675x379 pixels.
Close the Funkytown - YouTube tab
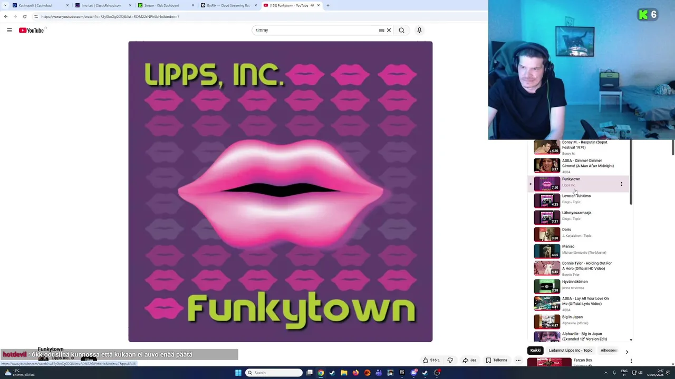pos(319,5)
